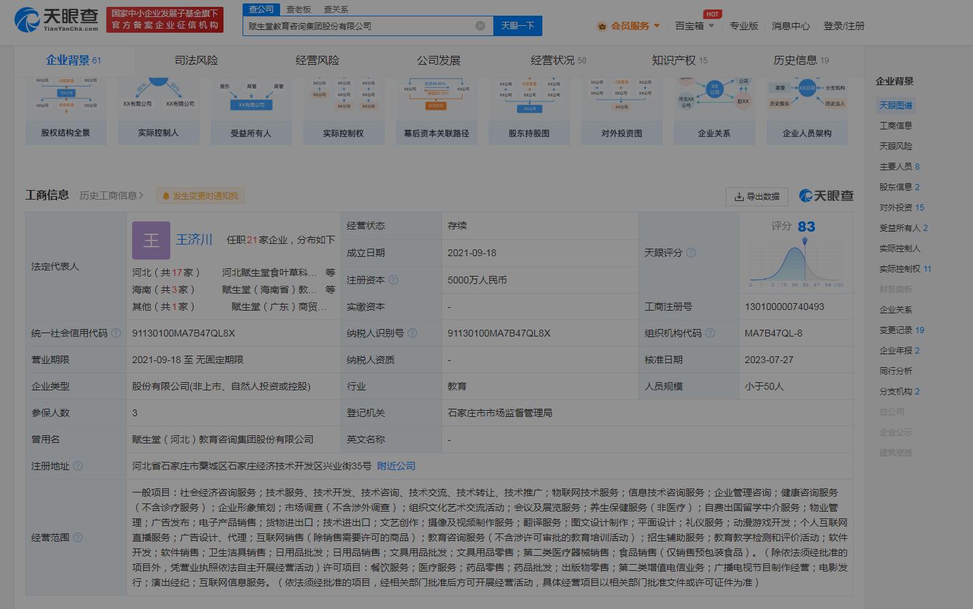This screenshot has width=973, height=609.
Task: Expand 历史工商信息 link
Action: click(x=111, y=196)
